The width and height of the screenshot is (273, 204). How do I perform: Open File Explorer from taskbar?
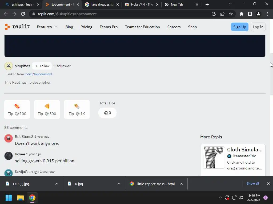point(20,198)
